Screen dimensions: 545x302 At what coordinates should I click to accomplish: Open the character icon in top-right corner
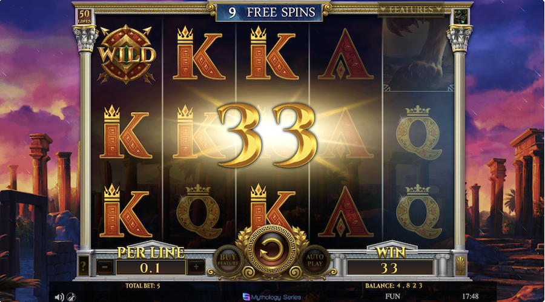pyautogui.click(x=461, y=16)
